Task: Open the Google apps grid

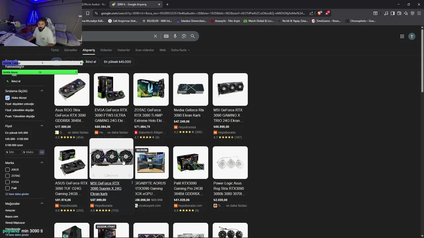Action: [x=402, y=36]
